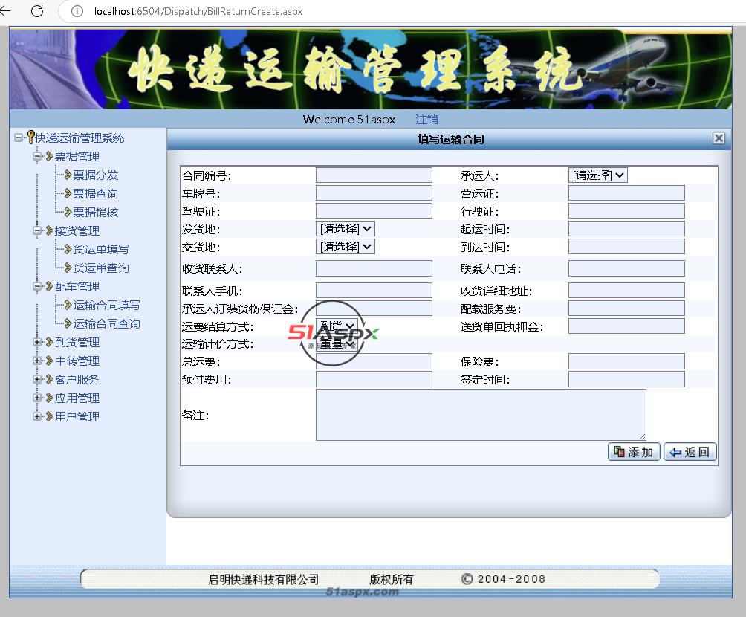
Task: Click the 添加 button
Action: [634, 452]
